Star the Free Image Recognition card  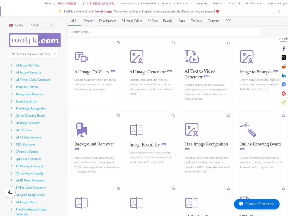coord(228,116)
